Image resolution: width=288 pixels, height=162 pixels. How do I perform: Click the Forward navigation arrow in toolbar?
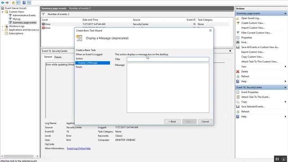[x=7, y=3]
